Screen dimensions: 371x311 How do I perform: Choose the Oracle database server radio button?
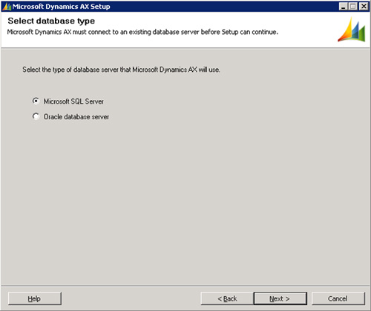click(x=36, y=116)
